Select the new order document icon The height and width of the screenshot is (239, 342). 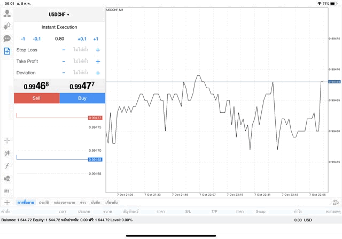tap(7, 51)
